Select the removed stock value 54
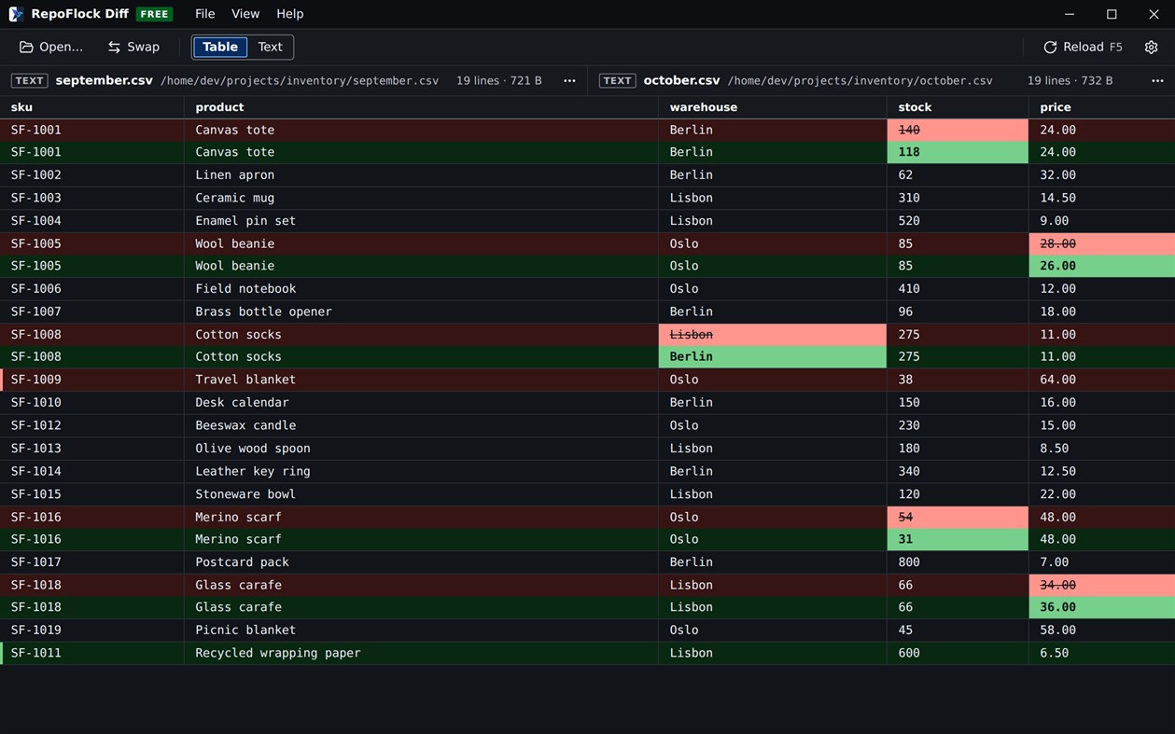Viewport: 1175px width, 734px height. pos(958,517)
